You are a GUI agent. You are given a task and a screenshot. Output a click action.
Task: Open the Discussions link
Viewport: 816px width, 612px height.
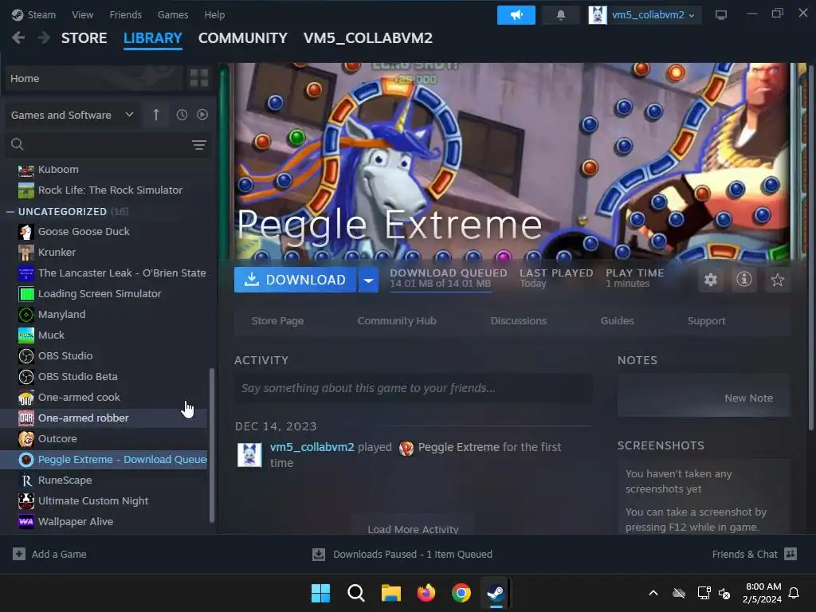point(518,321)
